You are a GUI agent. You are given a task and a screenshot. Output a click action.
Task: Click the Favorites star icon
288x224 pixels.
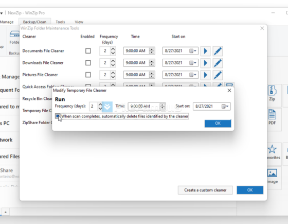pos(272,149)
